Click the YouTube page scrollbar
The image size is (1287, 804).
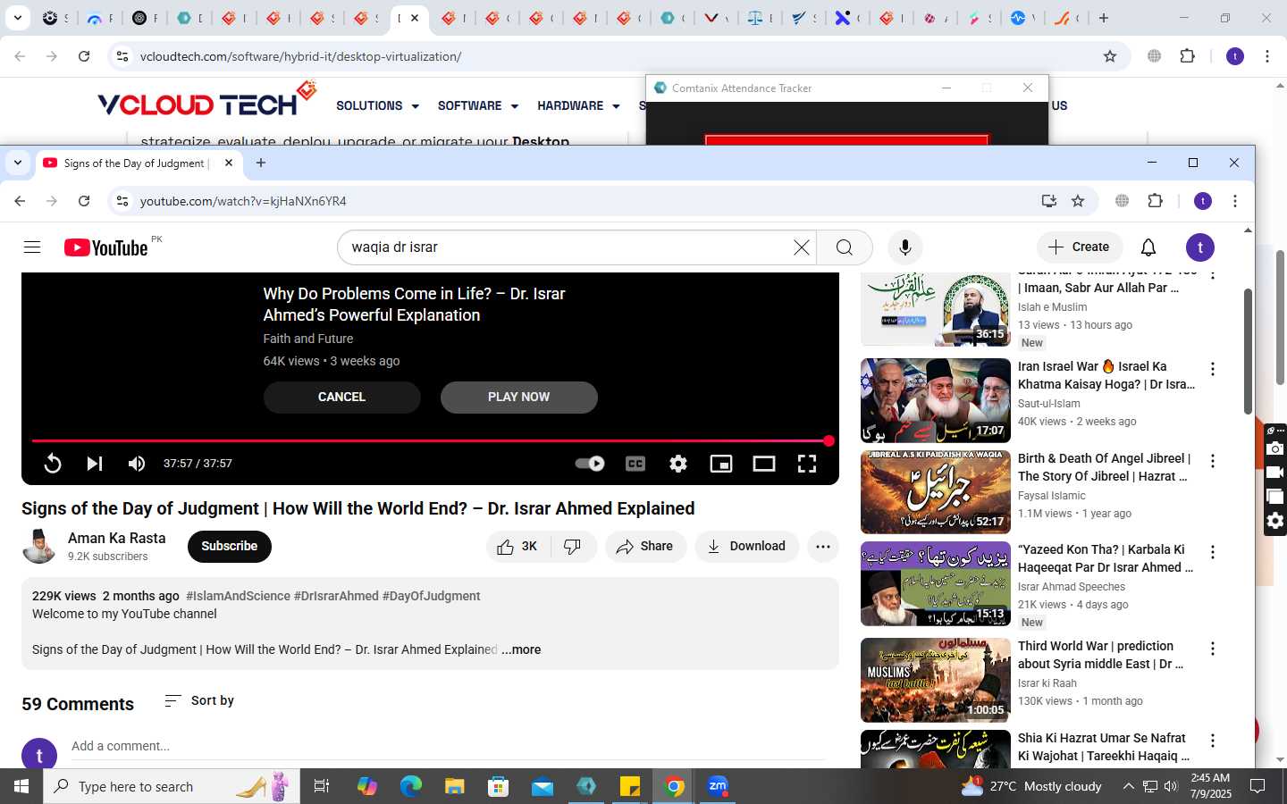point(1248,351)
